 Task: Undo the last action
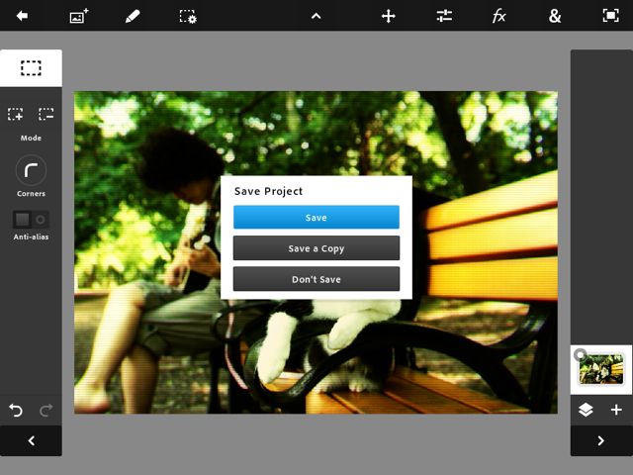(16, 411)
